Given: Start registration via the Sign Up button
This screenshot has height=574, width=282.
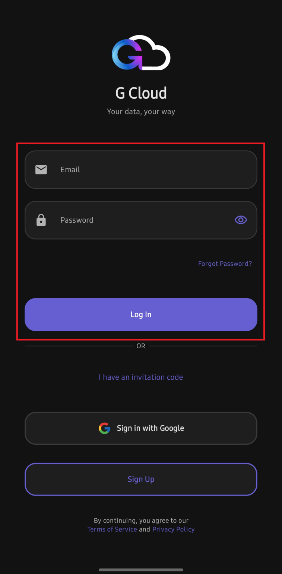Looking at the screenshot, I should (x=141, y=479).
